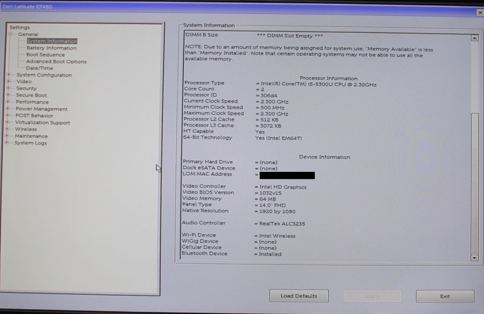Viewport: 484px width, 314px height.
Task: Select the Wireless category label
Action: [26, 129]
